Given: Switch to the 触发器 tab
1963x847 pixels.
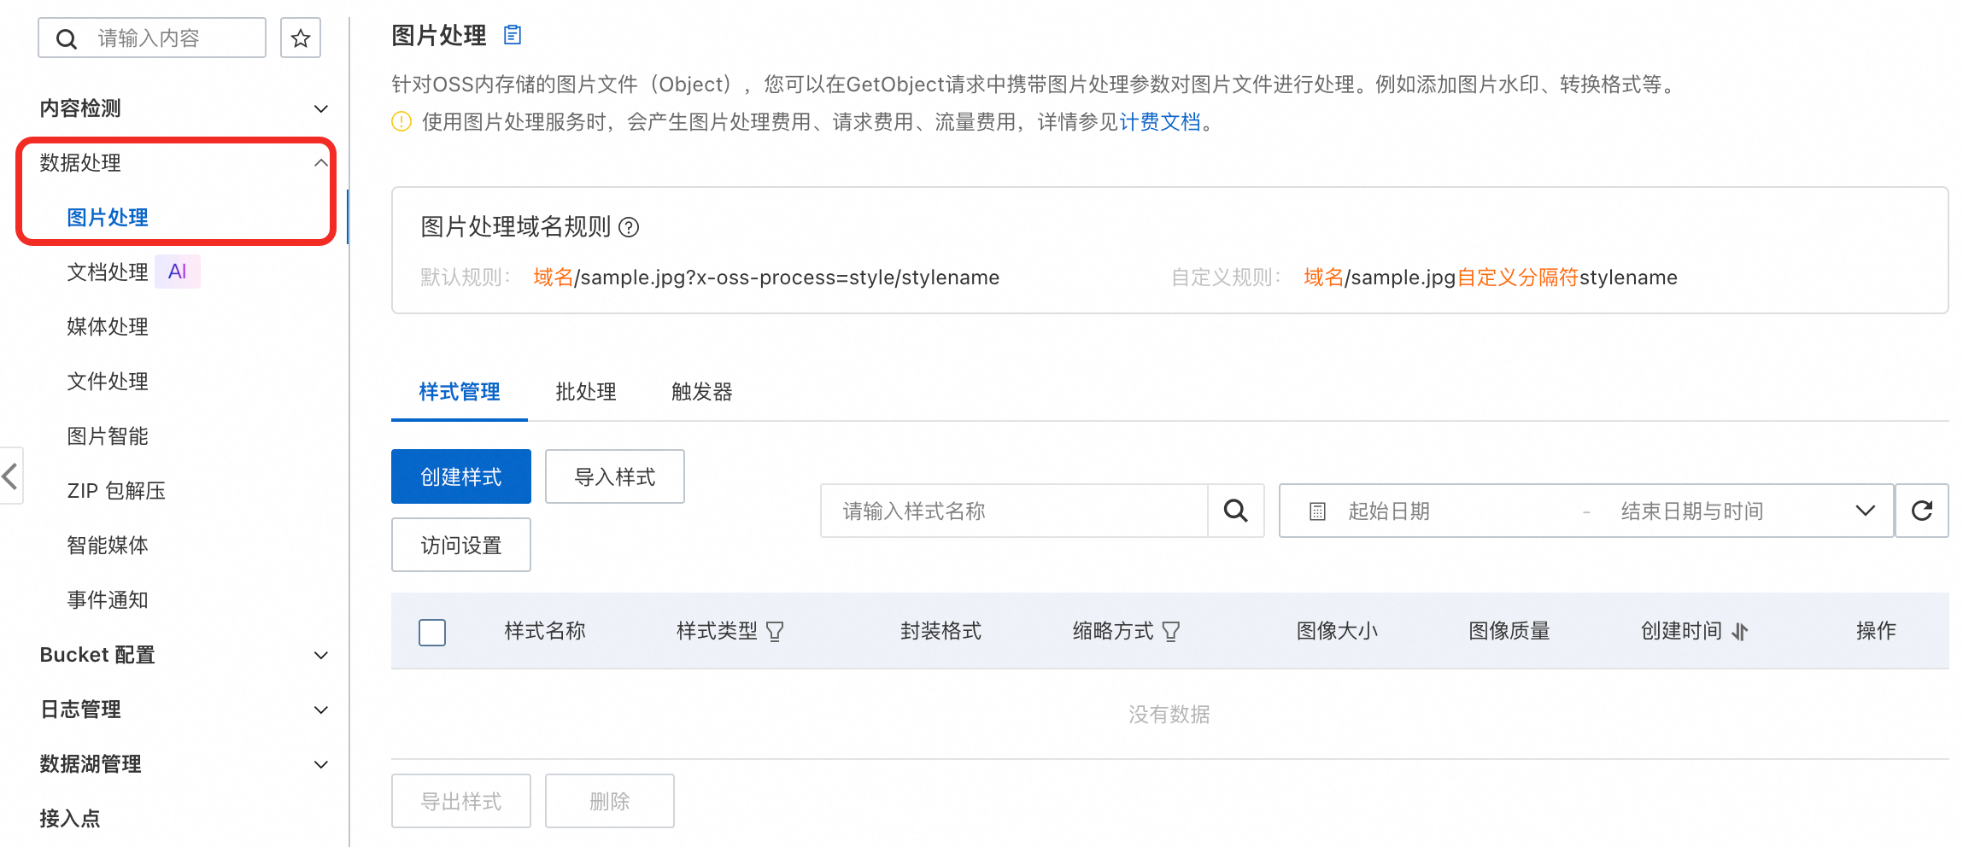Looking at the screenshot, I should 702,392.
